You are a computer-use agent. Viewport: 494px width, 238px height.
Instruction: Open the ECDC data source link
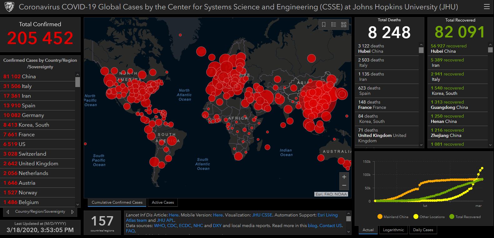[185, 226]
